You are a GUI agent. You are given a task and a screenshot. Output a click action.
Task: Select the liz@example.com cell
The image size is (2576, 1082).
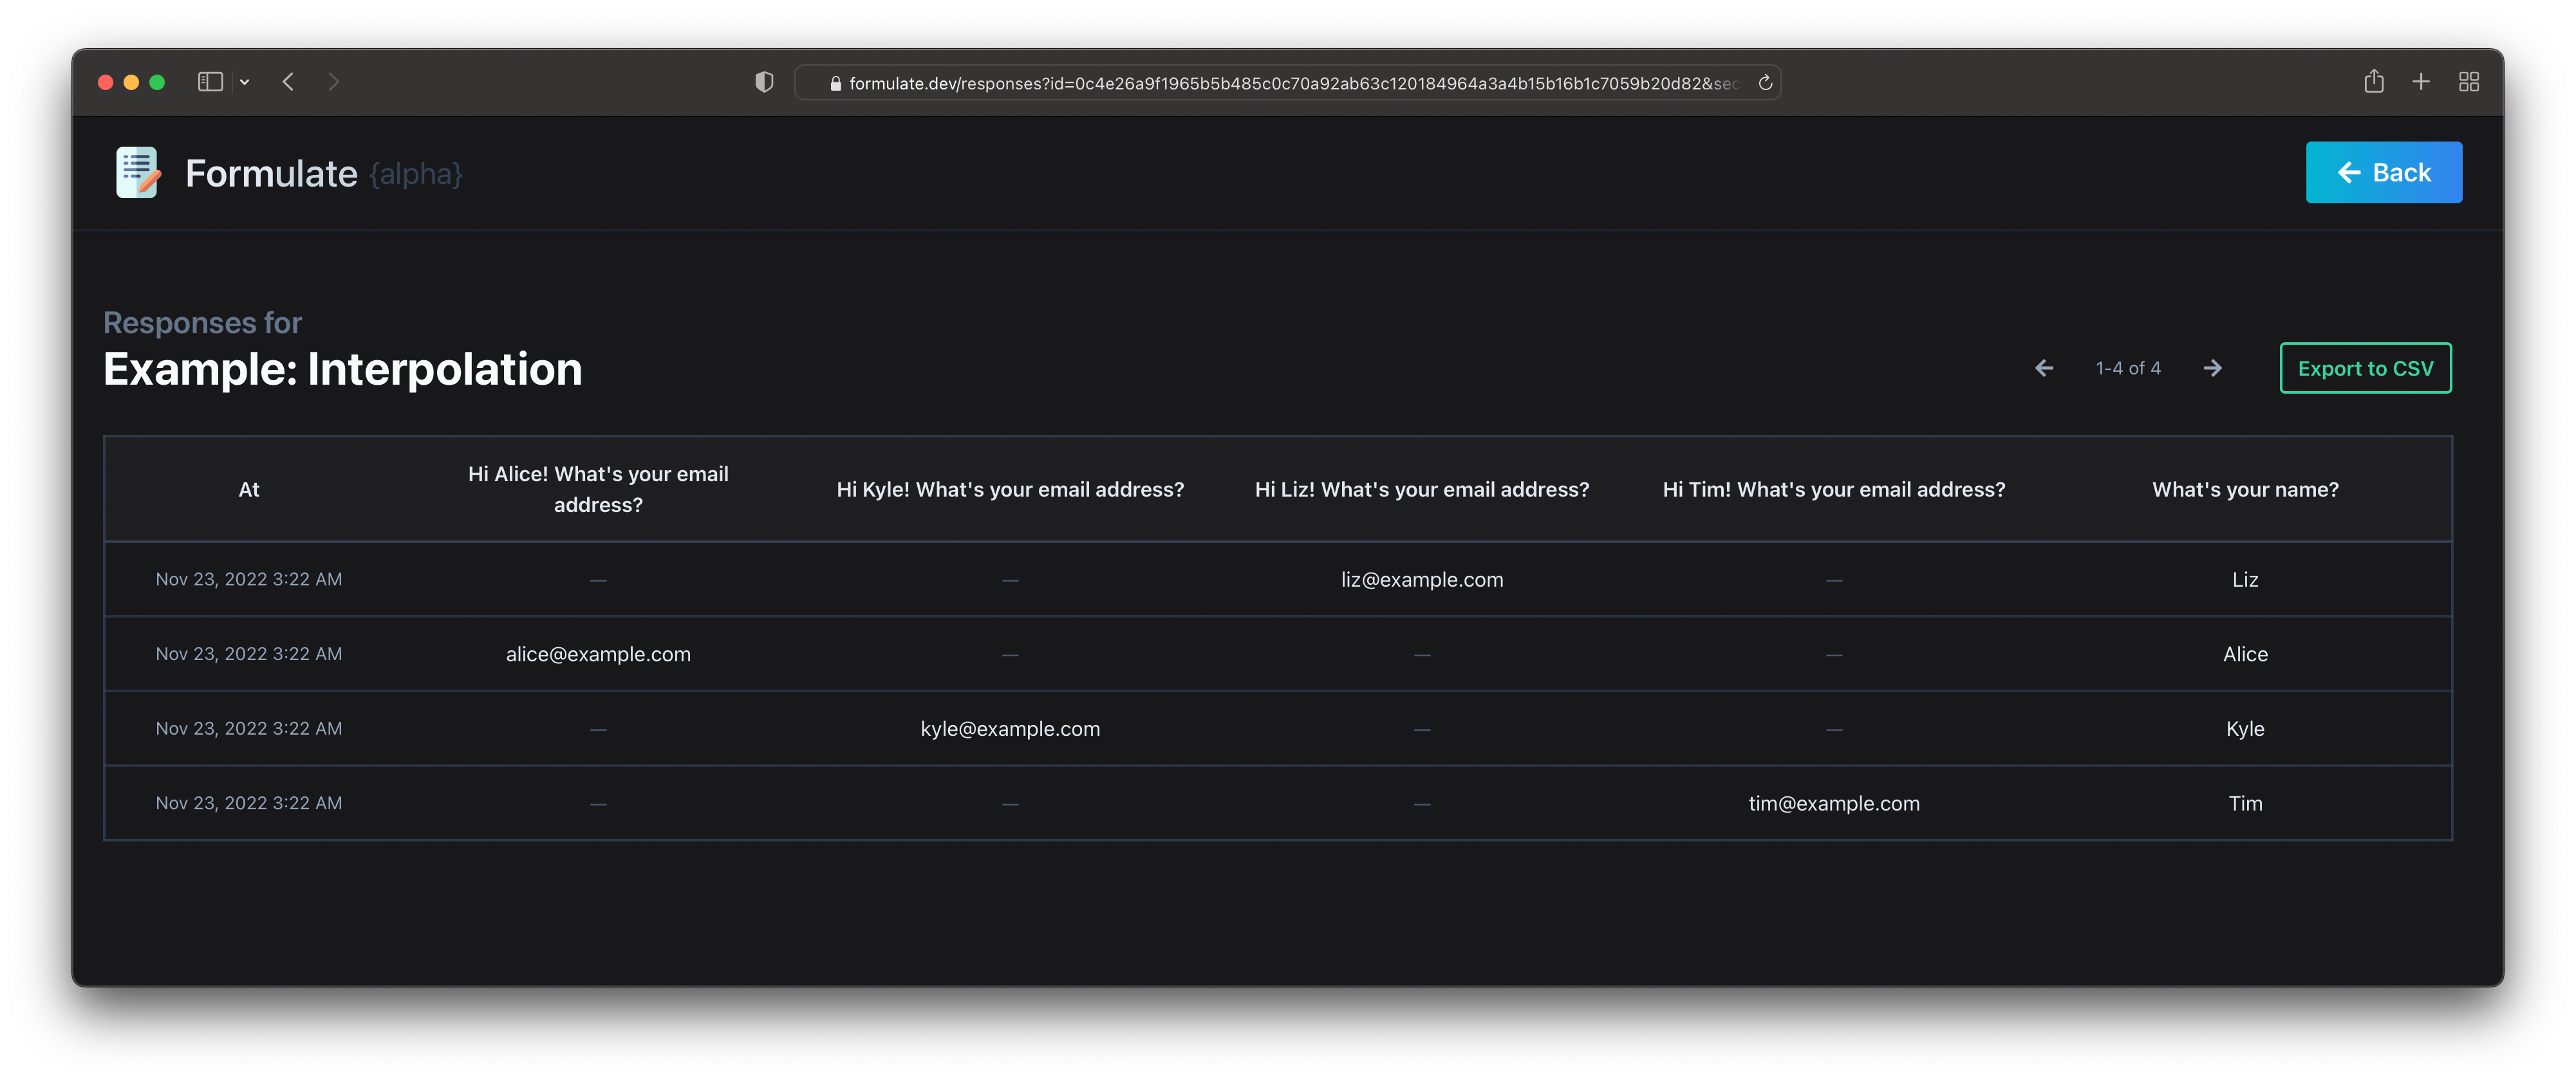(x=1421, y=580)
